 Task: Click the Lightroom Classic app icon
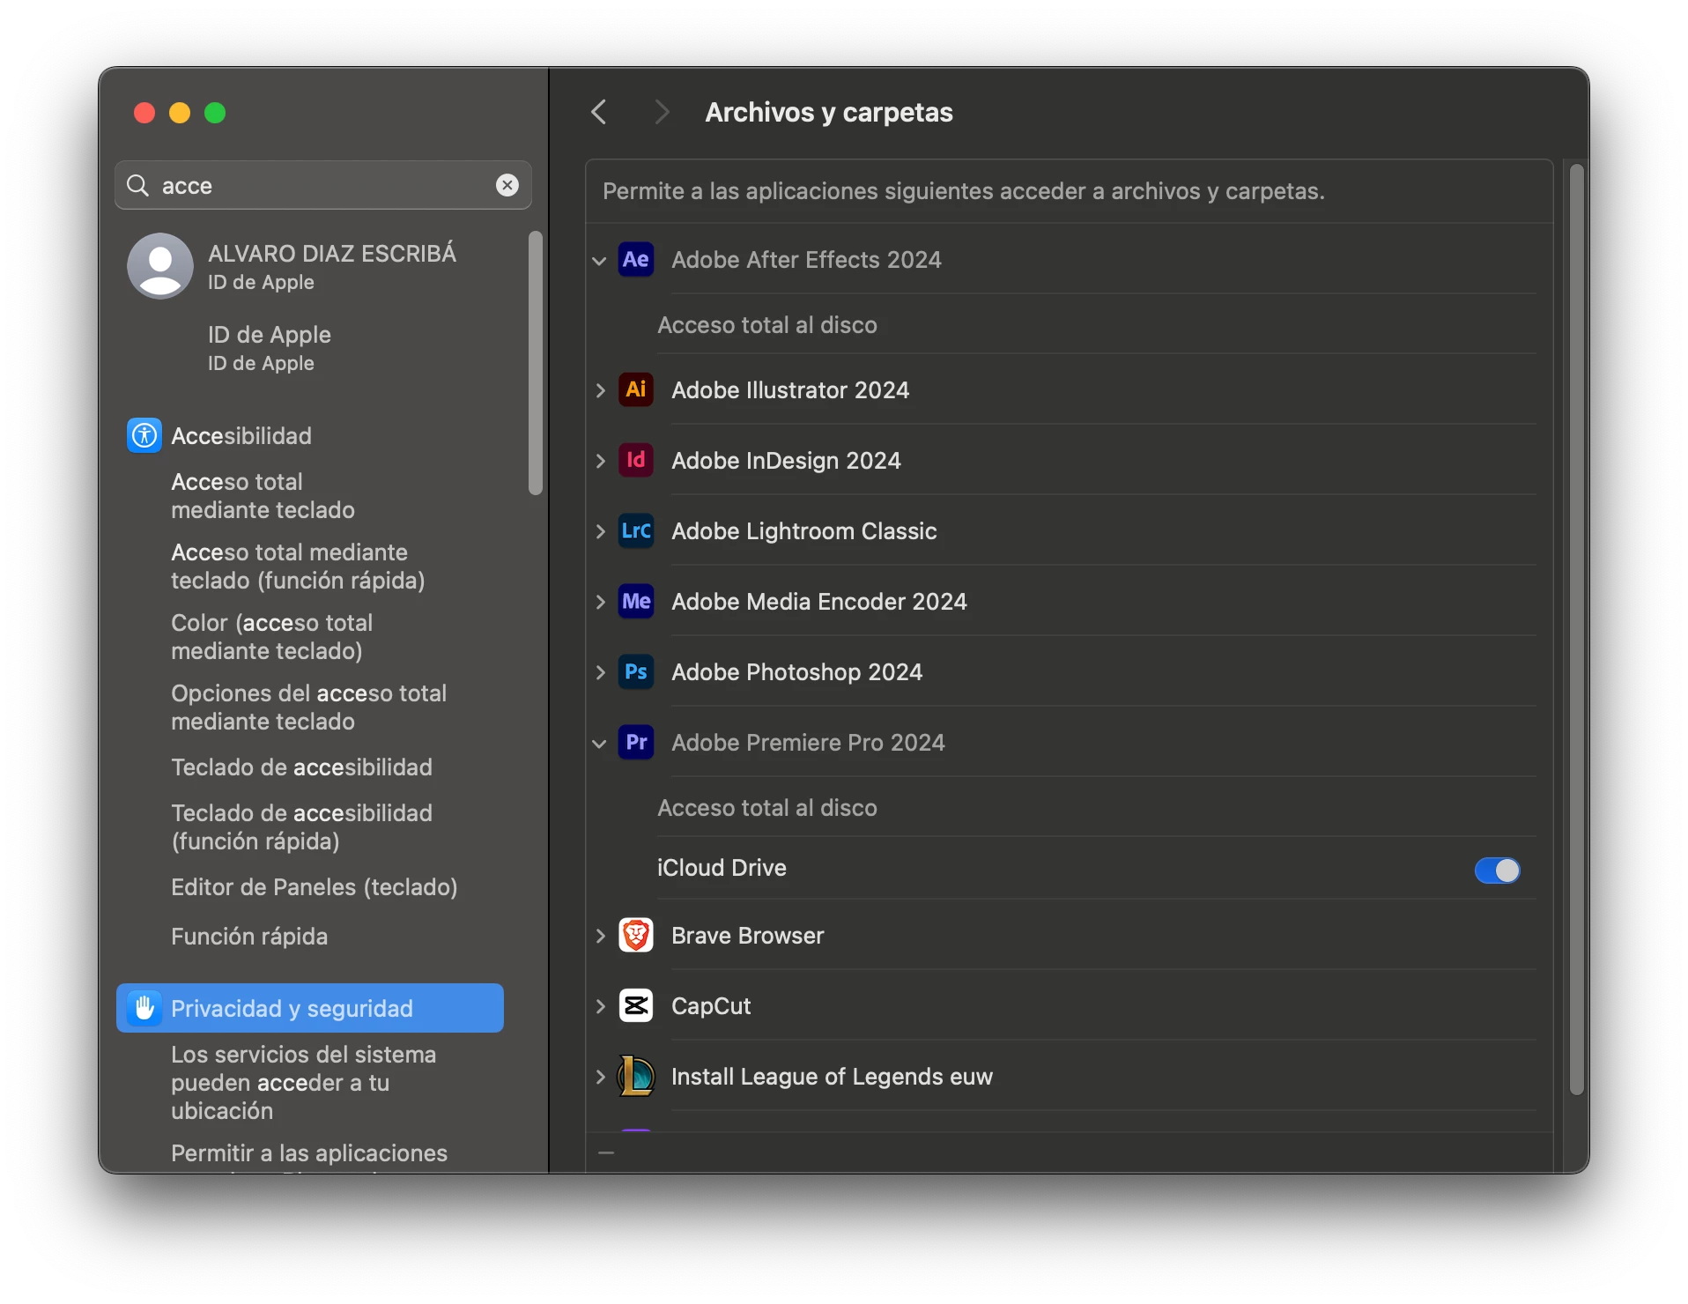click(x=635, y=531)
